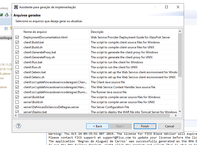Click 'The script to run the client for UNIX'
The image size is (197, 145).
(114, 67)
